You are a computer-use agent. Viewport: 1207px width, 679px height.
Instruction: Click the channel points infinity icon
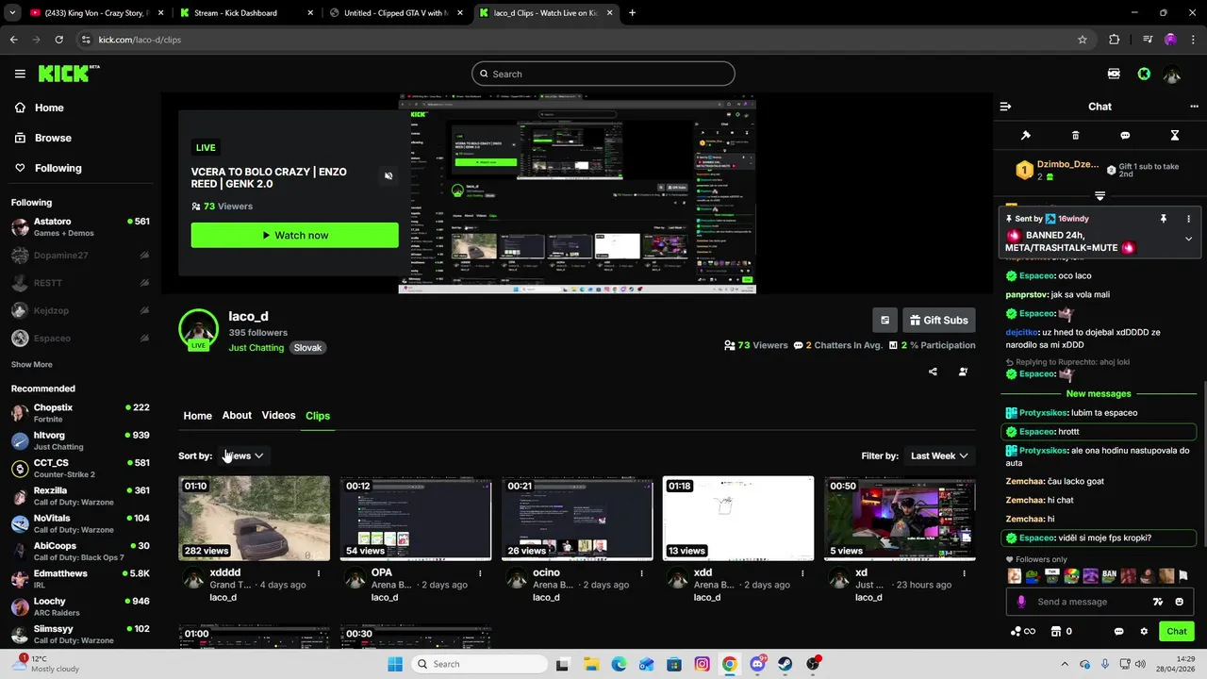click(1023, 632)
